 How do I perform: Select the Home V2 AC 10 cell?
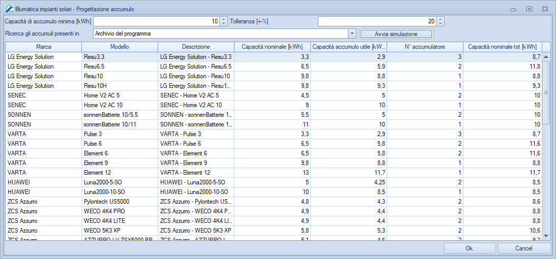(x=120, y=105)
